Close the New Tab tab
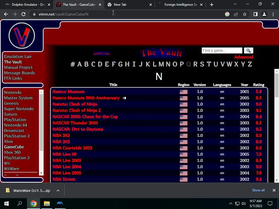279x209 pixels. click(x=150, y=5)
